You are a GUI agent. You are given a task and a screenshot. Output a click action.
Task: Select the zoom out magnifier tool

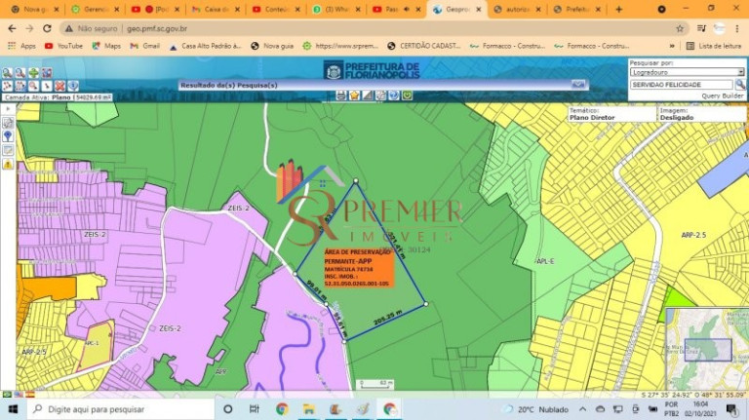click(20, 73)
